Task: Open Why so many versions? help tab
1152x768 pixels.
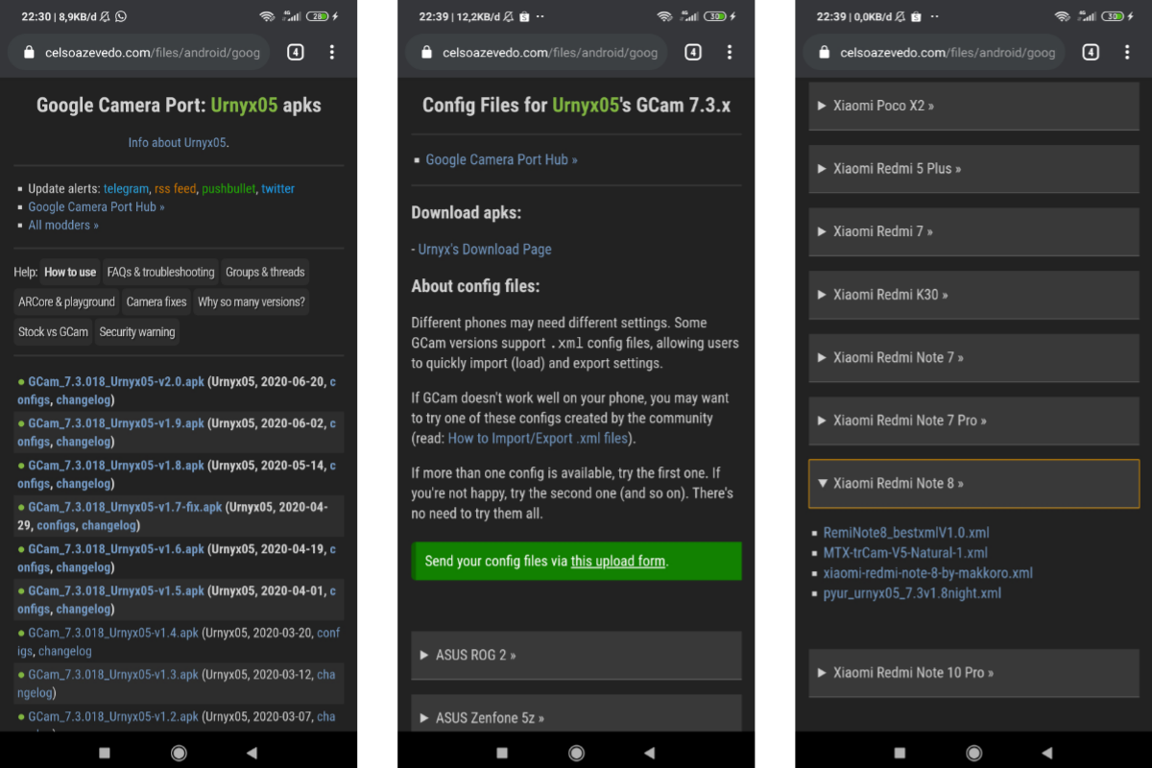Action: click(252, 302)
